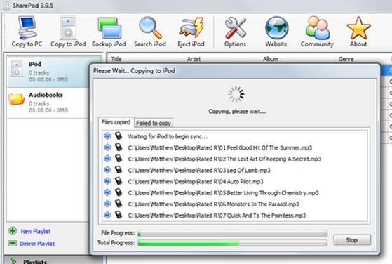Click the green plus New Playlist icon

coord(13,231)
